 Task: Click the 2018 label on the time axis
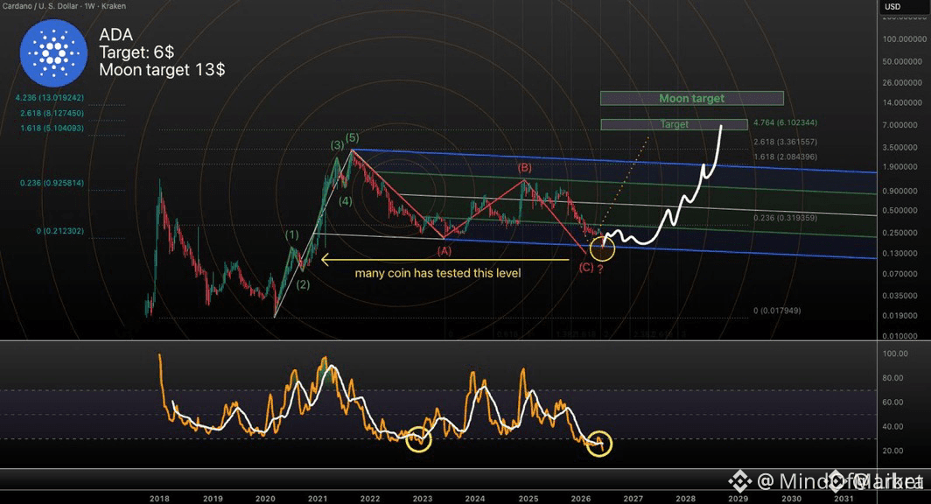159,499
